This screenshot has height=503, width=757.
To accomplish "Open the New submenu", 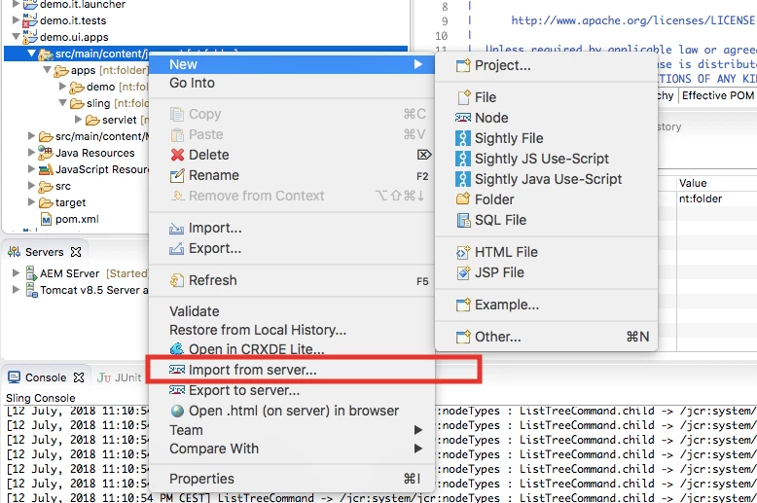I will coord(292,64).
